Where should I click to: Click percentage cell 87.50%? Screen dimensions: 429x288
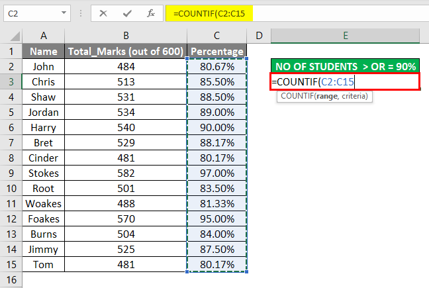(216, 249)
